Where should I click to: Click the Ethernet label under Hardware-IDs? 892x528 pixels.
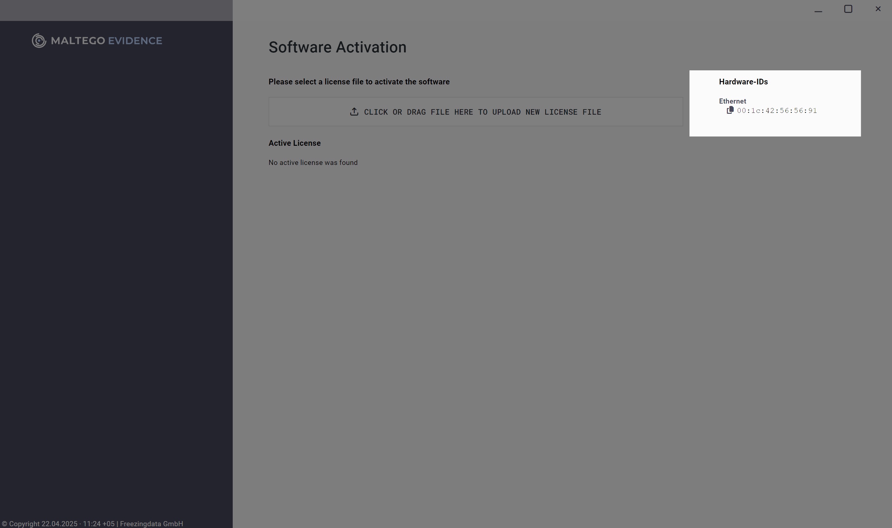(732, 101)
